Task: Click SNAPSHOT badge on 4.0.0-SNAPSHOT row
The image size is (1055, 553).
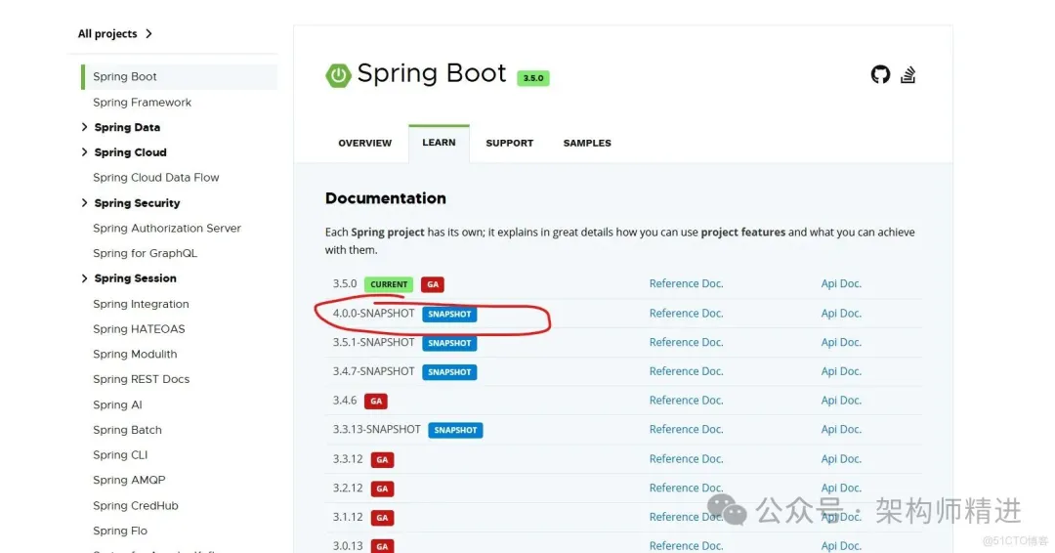Action: [x=449, y=315]
